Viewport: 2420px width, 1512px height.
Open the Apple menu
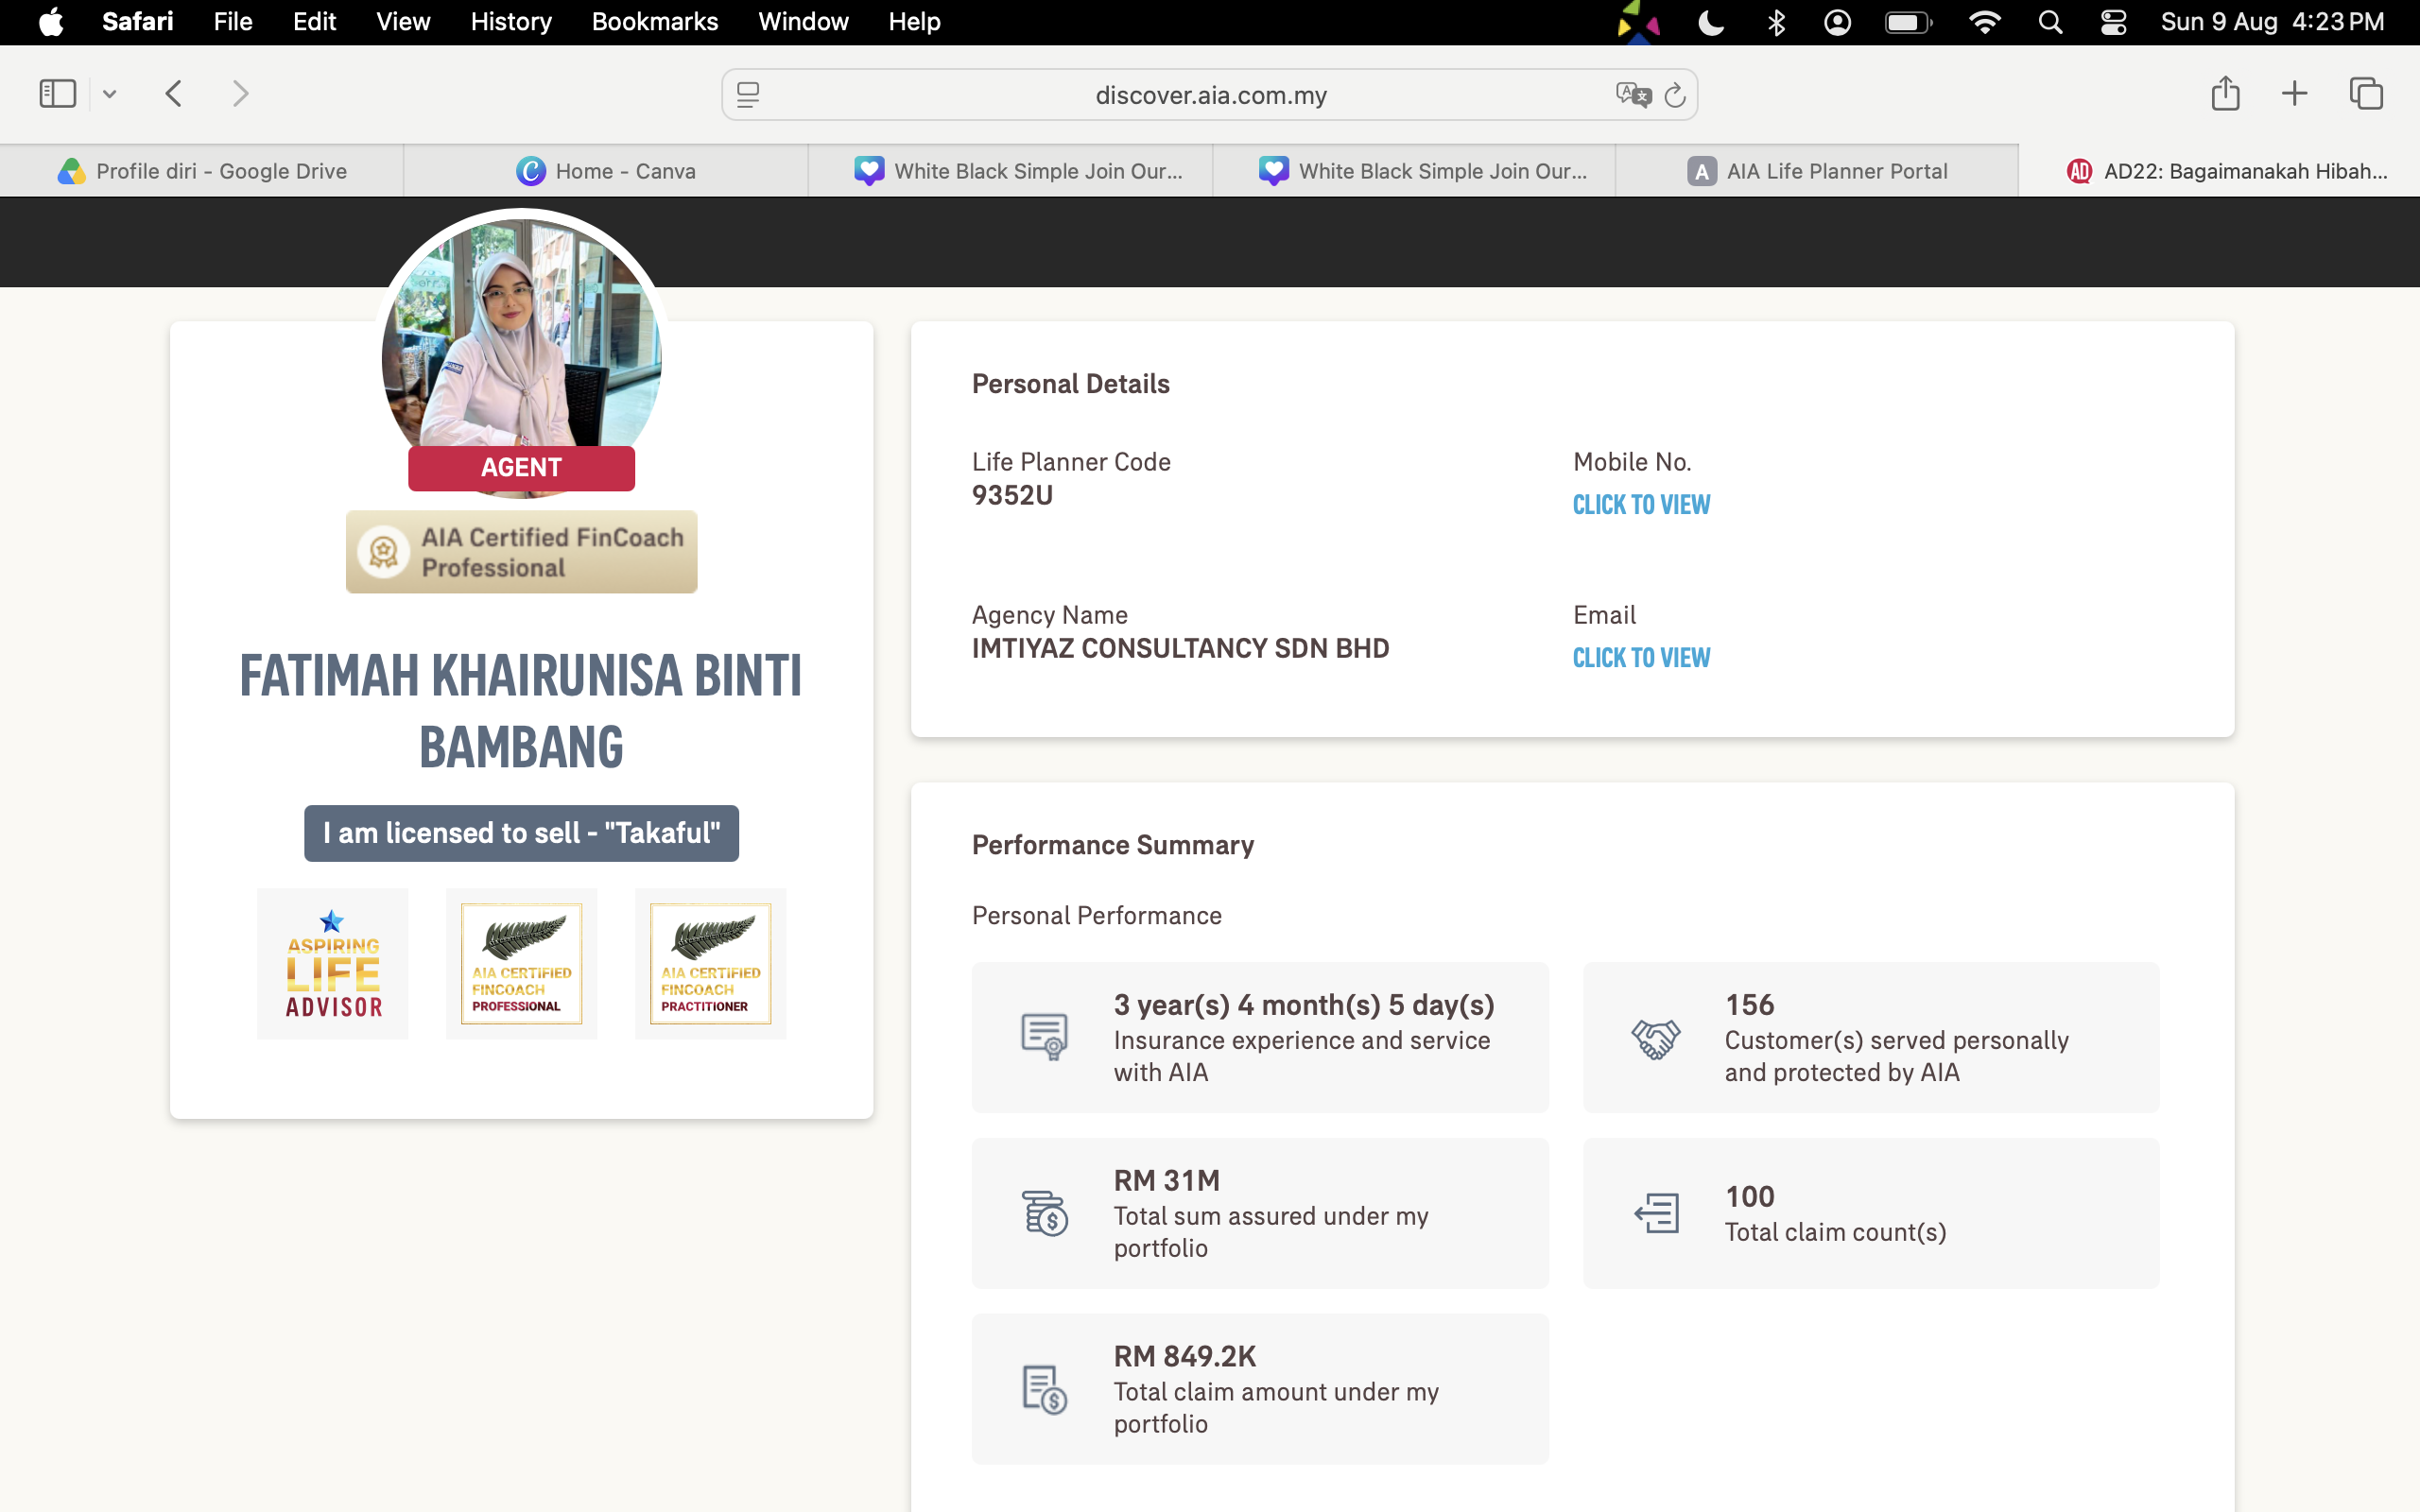coord(51,22)
